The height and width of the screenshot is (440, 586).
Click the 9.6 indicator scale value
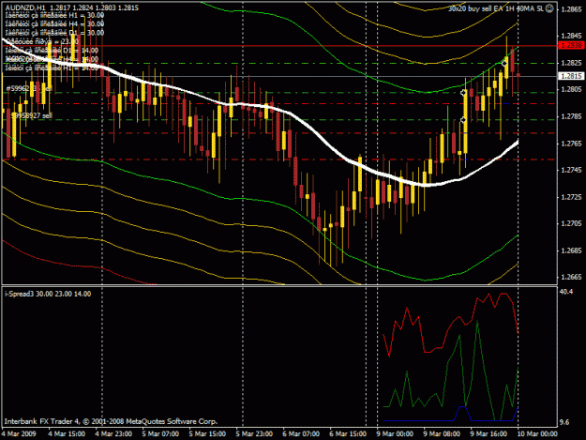pyautogui.click(x=564, y=422)
